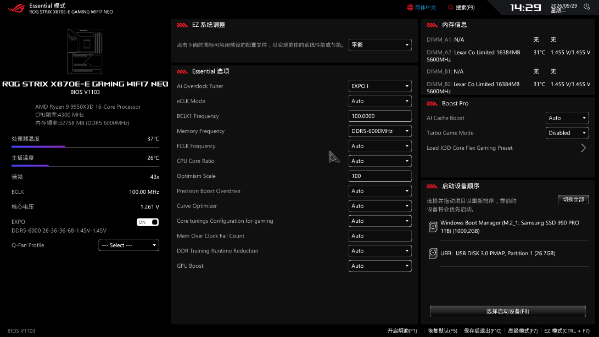The height and width of the screenshot is (337, 599).
Task: Click the USB DISK 3.0 drive icon
Action: click(433, 254)
